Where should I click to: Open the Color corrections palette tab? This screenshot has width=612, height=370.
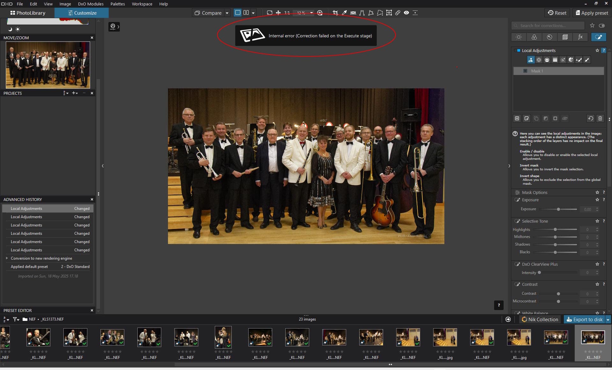[534, 37]
